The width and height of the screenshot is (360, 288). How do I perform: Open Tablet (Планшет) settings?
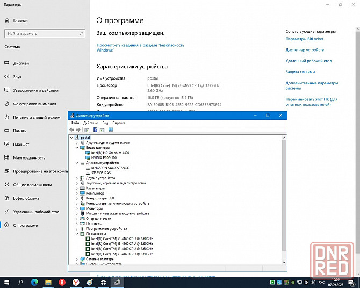21,145
